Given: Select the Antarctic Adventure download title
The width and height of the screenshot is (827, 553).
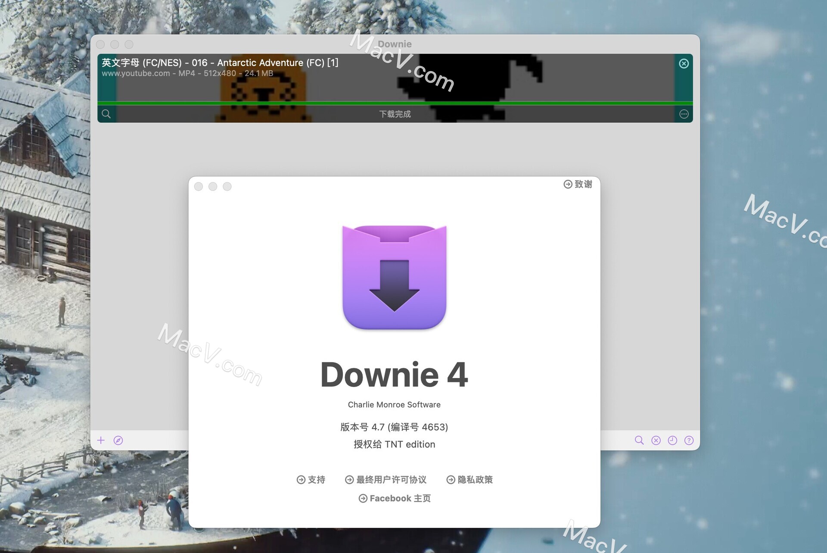Looking at the screenshot, I should pyautogui.click(x=220, y=62).
